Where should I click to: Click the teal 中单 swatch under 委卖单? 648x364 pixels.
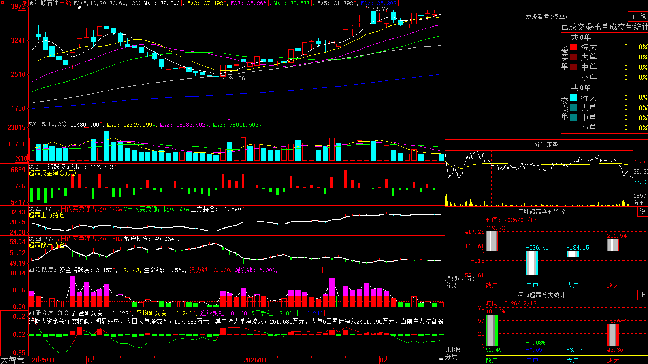click(x=573, y=118)
